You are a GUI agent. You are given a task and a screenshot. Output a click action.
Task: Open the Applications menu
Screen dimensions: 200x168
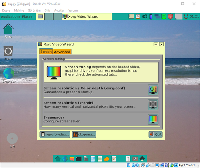point(11,16)
